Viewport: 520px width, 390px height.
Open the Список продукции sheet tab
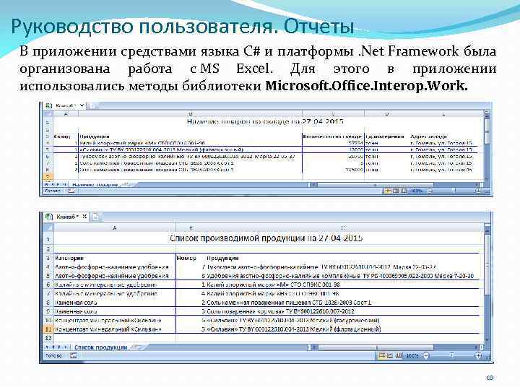[x=101, y=347]
